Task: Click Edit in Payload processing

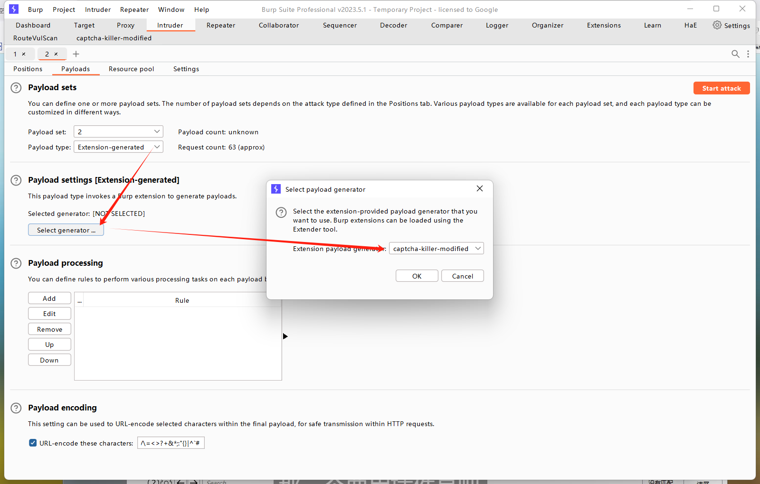Action: click(x=49, y=313)
